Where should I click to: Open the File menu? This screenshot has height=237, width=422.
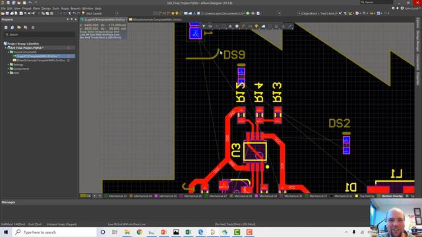click(3, 9)
